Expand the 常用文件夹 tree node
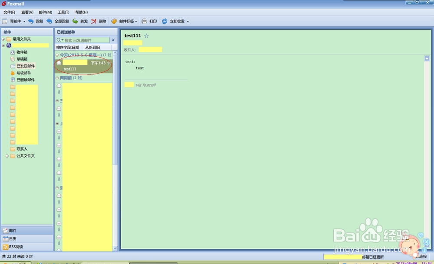This screenshot has width=434, height=264. (x=3, y=39)
